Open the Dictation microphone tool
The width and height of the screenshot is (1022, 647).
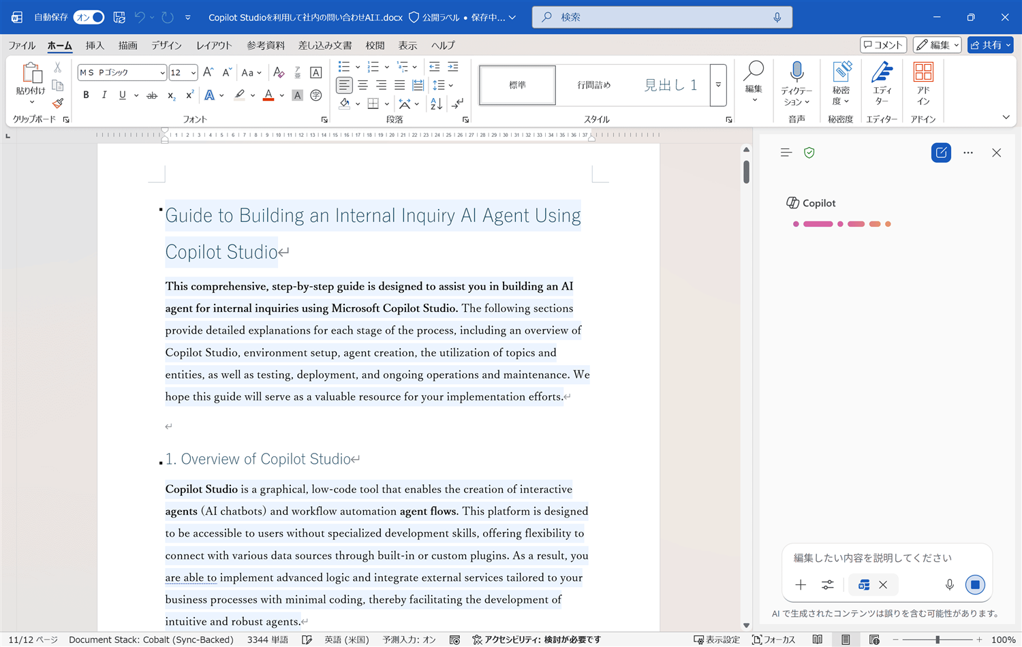[x=796, y=84]
